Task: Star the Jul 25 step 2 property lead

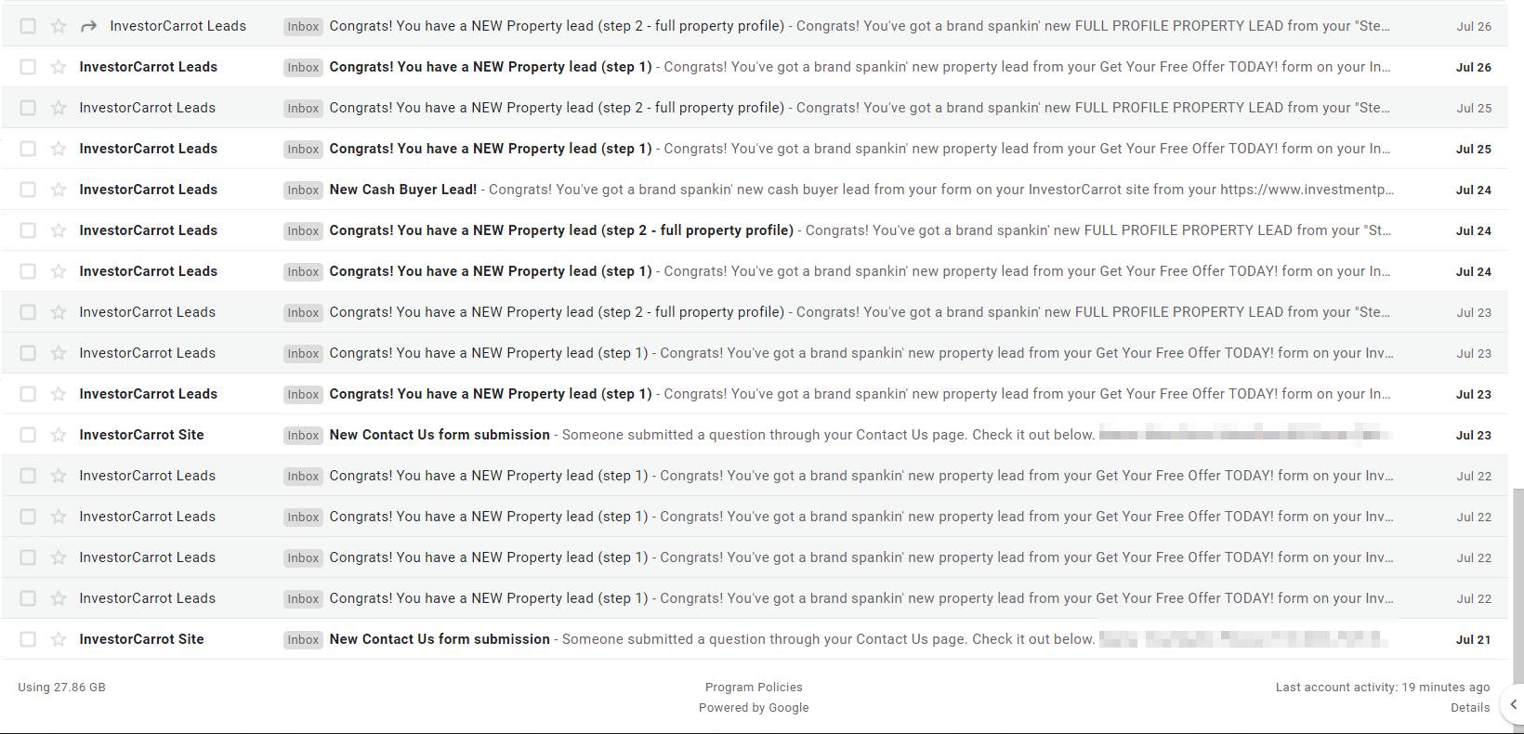Action: pos(59,108)
